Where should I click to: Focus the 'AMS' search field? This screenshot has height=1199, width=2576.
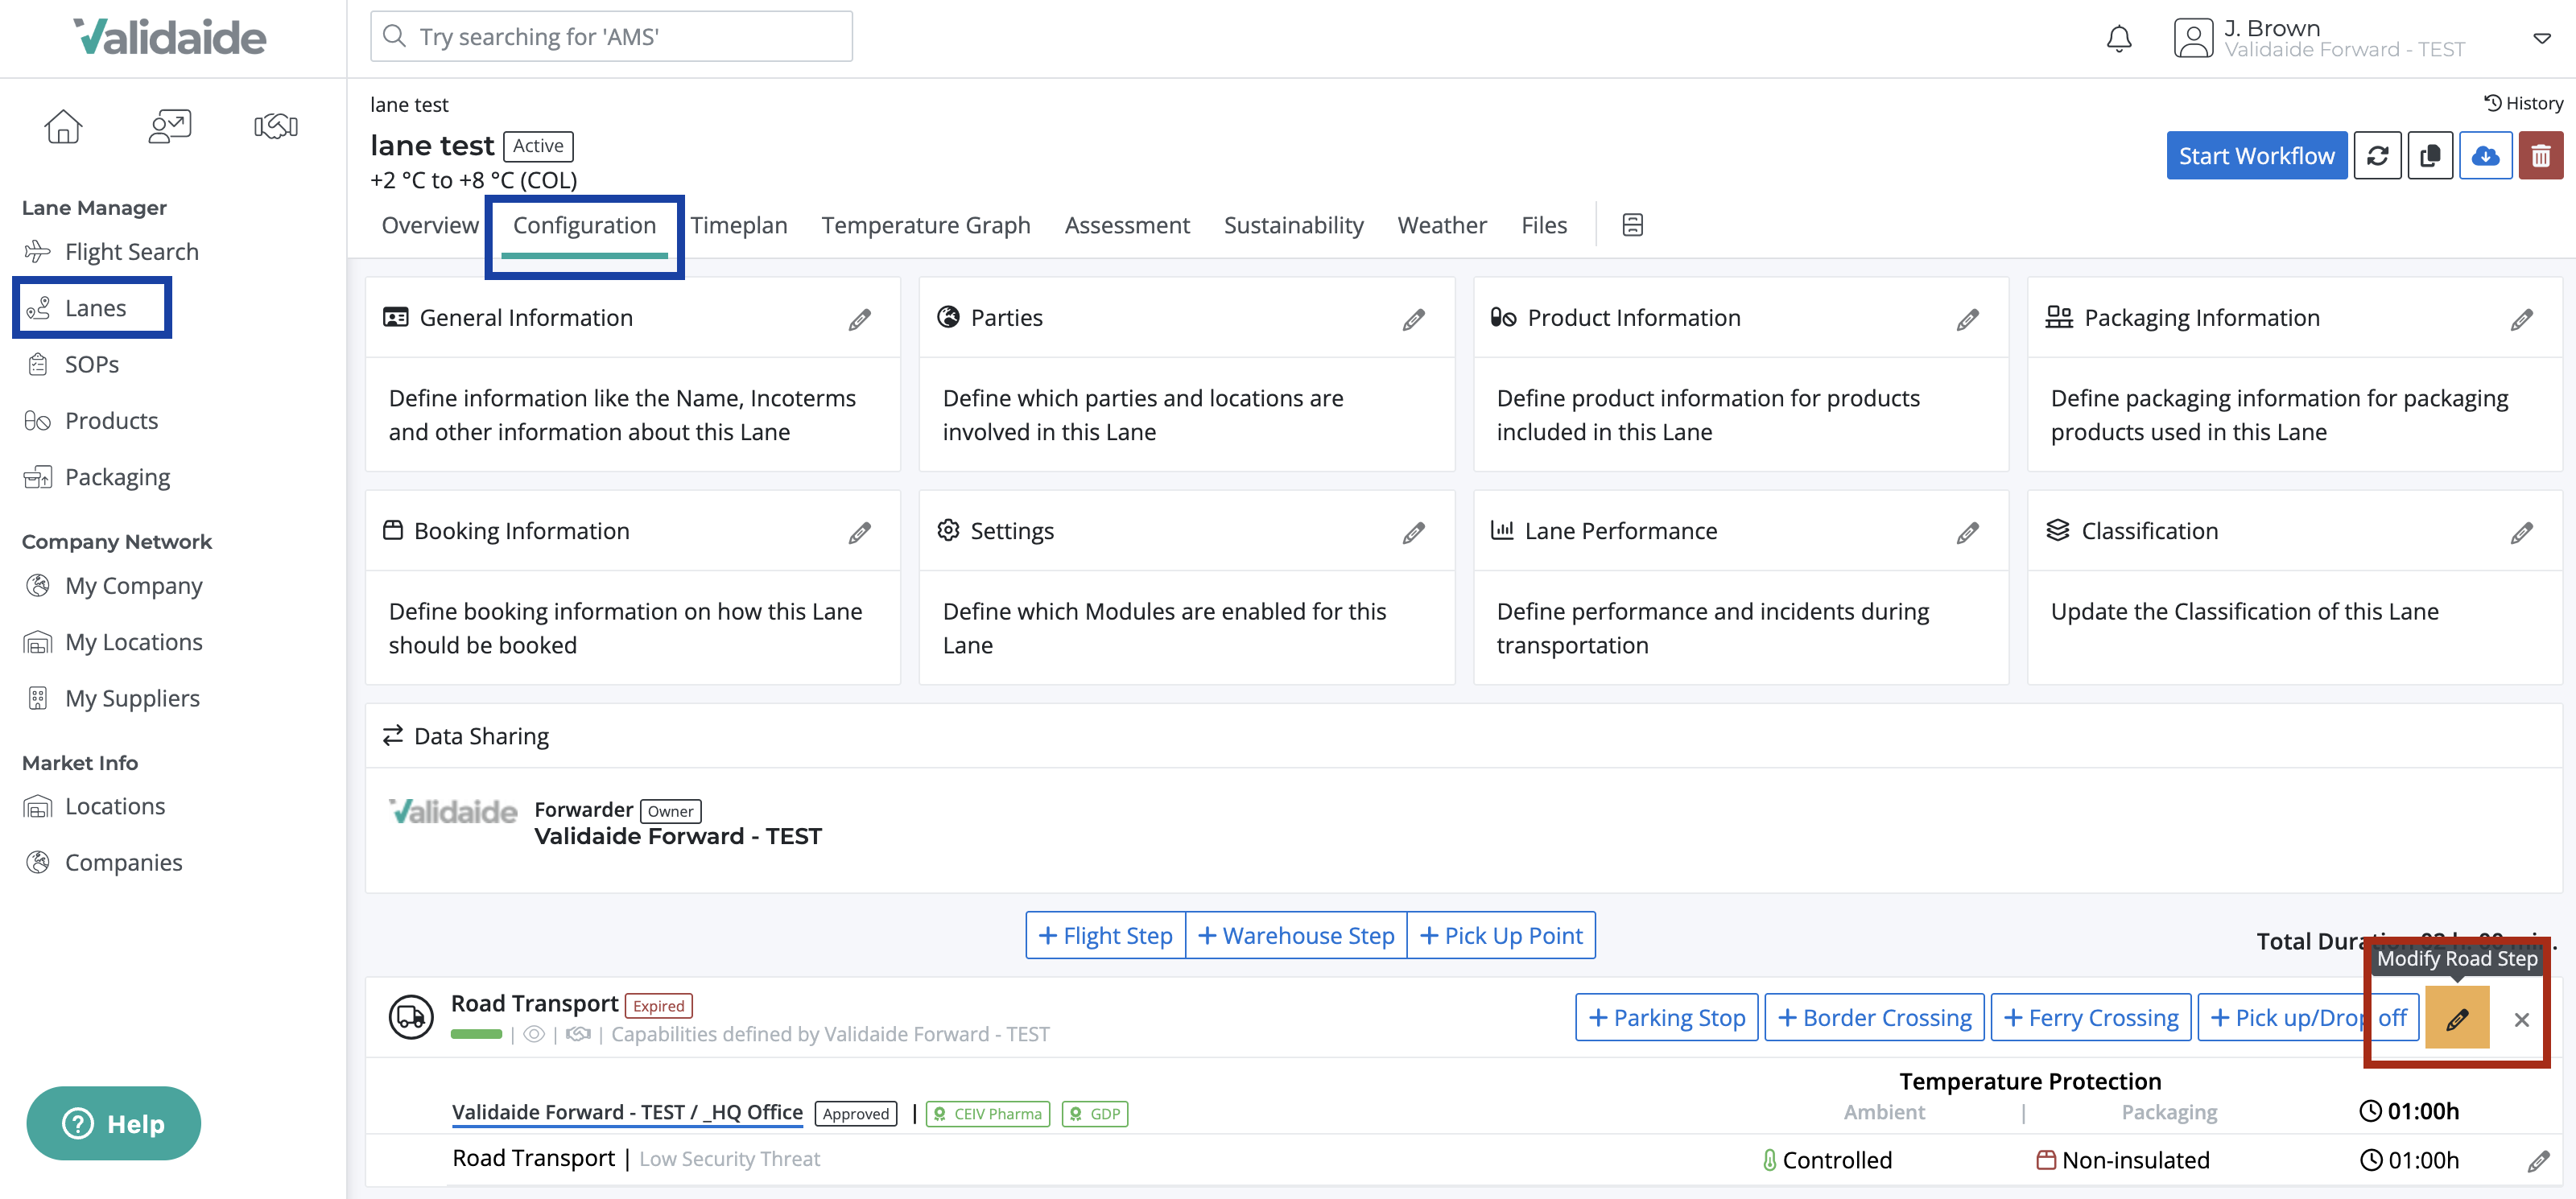pyautogui.click(x=611, y=37)
